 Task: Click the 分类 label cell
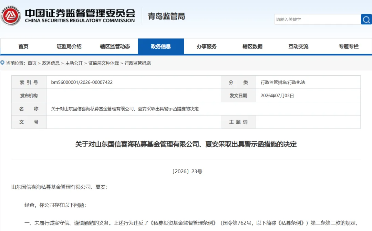click(x=238, y=82)
